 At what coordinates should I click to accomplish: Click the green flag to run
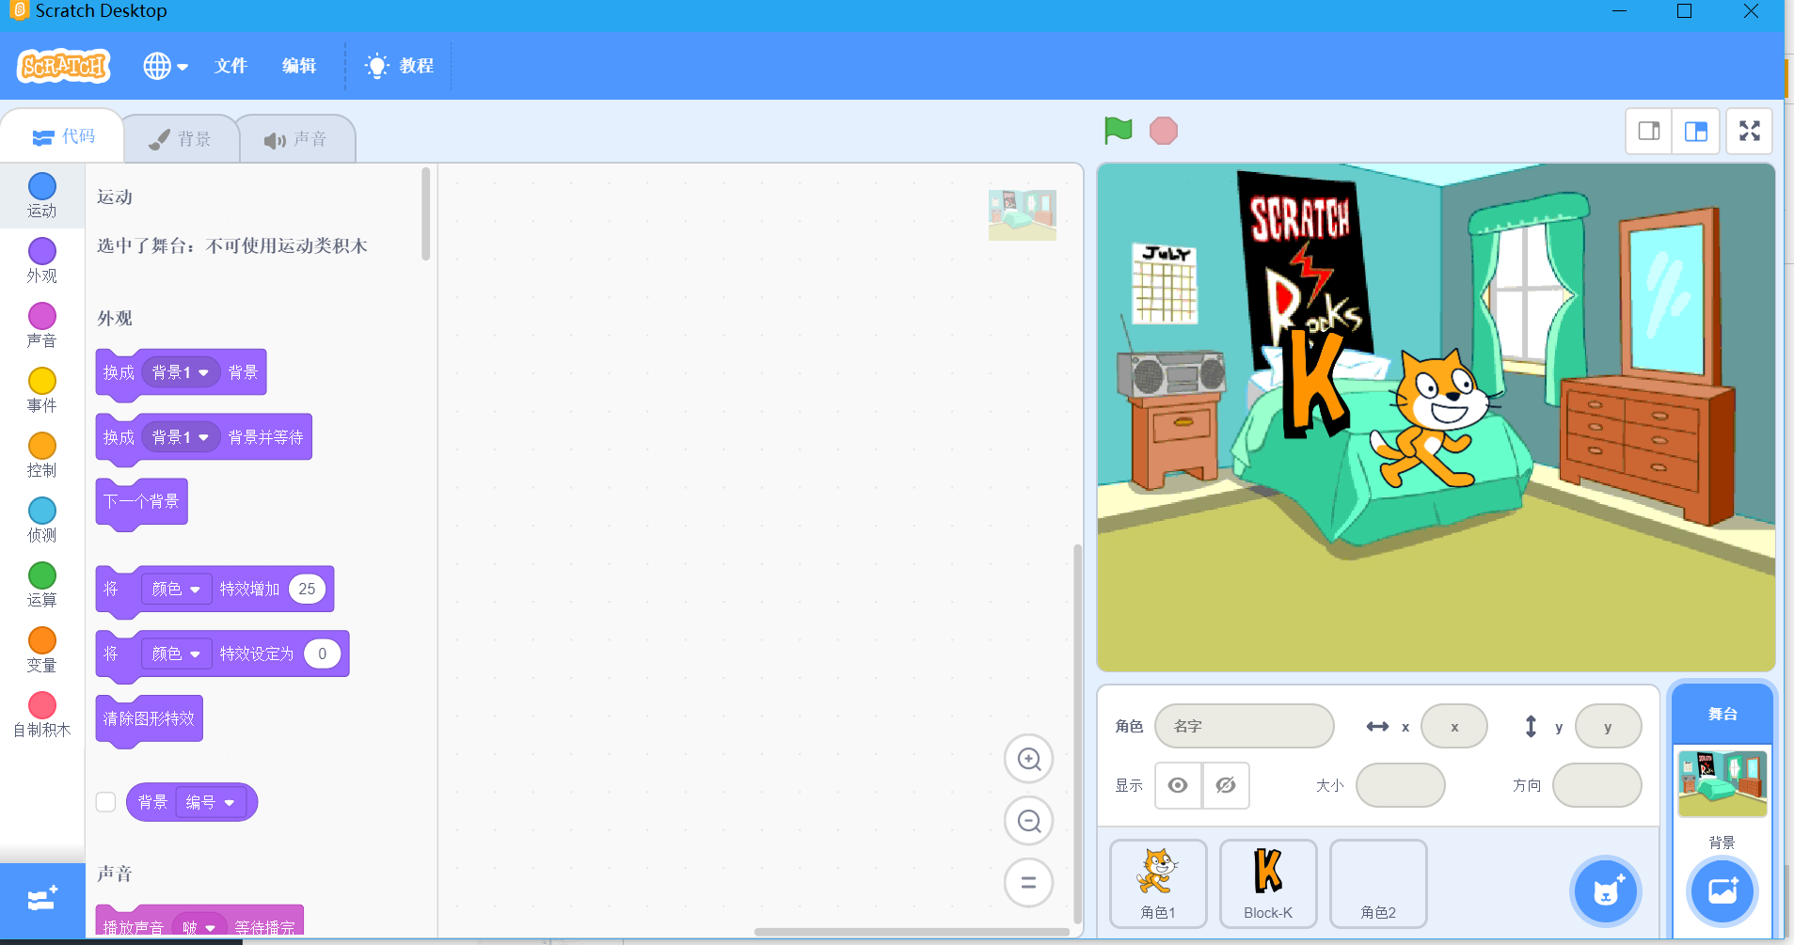(x=1118, y=131)
